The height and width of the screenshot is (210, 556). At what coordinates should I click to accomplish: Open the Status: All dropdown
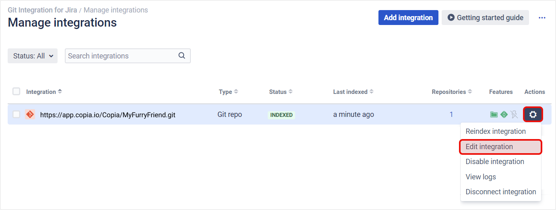click(33, 56)
